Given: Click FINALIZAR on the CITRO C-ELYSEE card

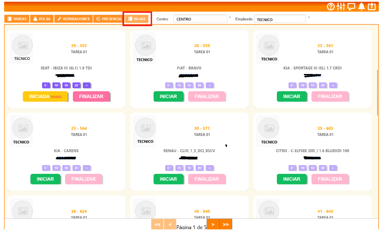Looking at the screenshot, I should click(x=330, y=179).
